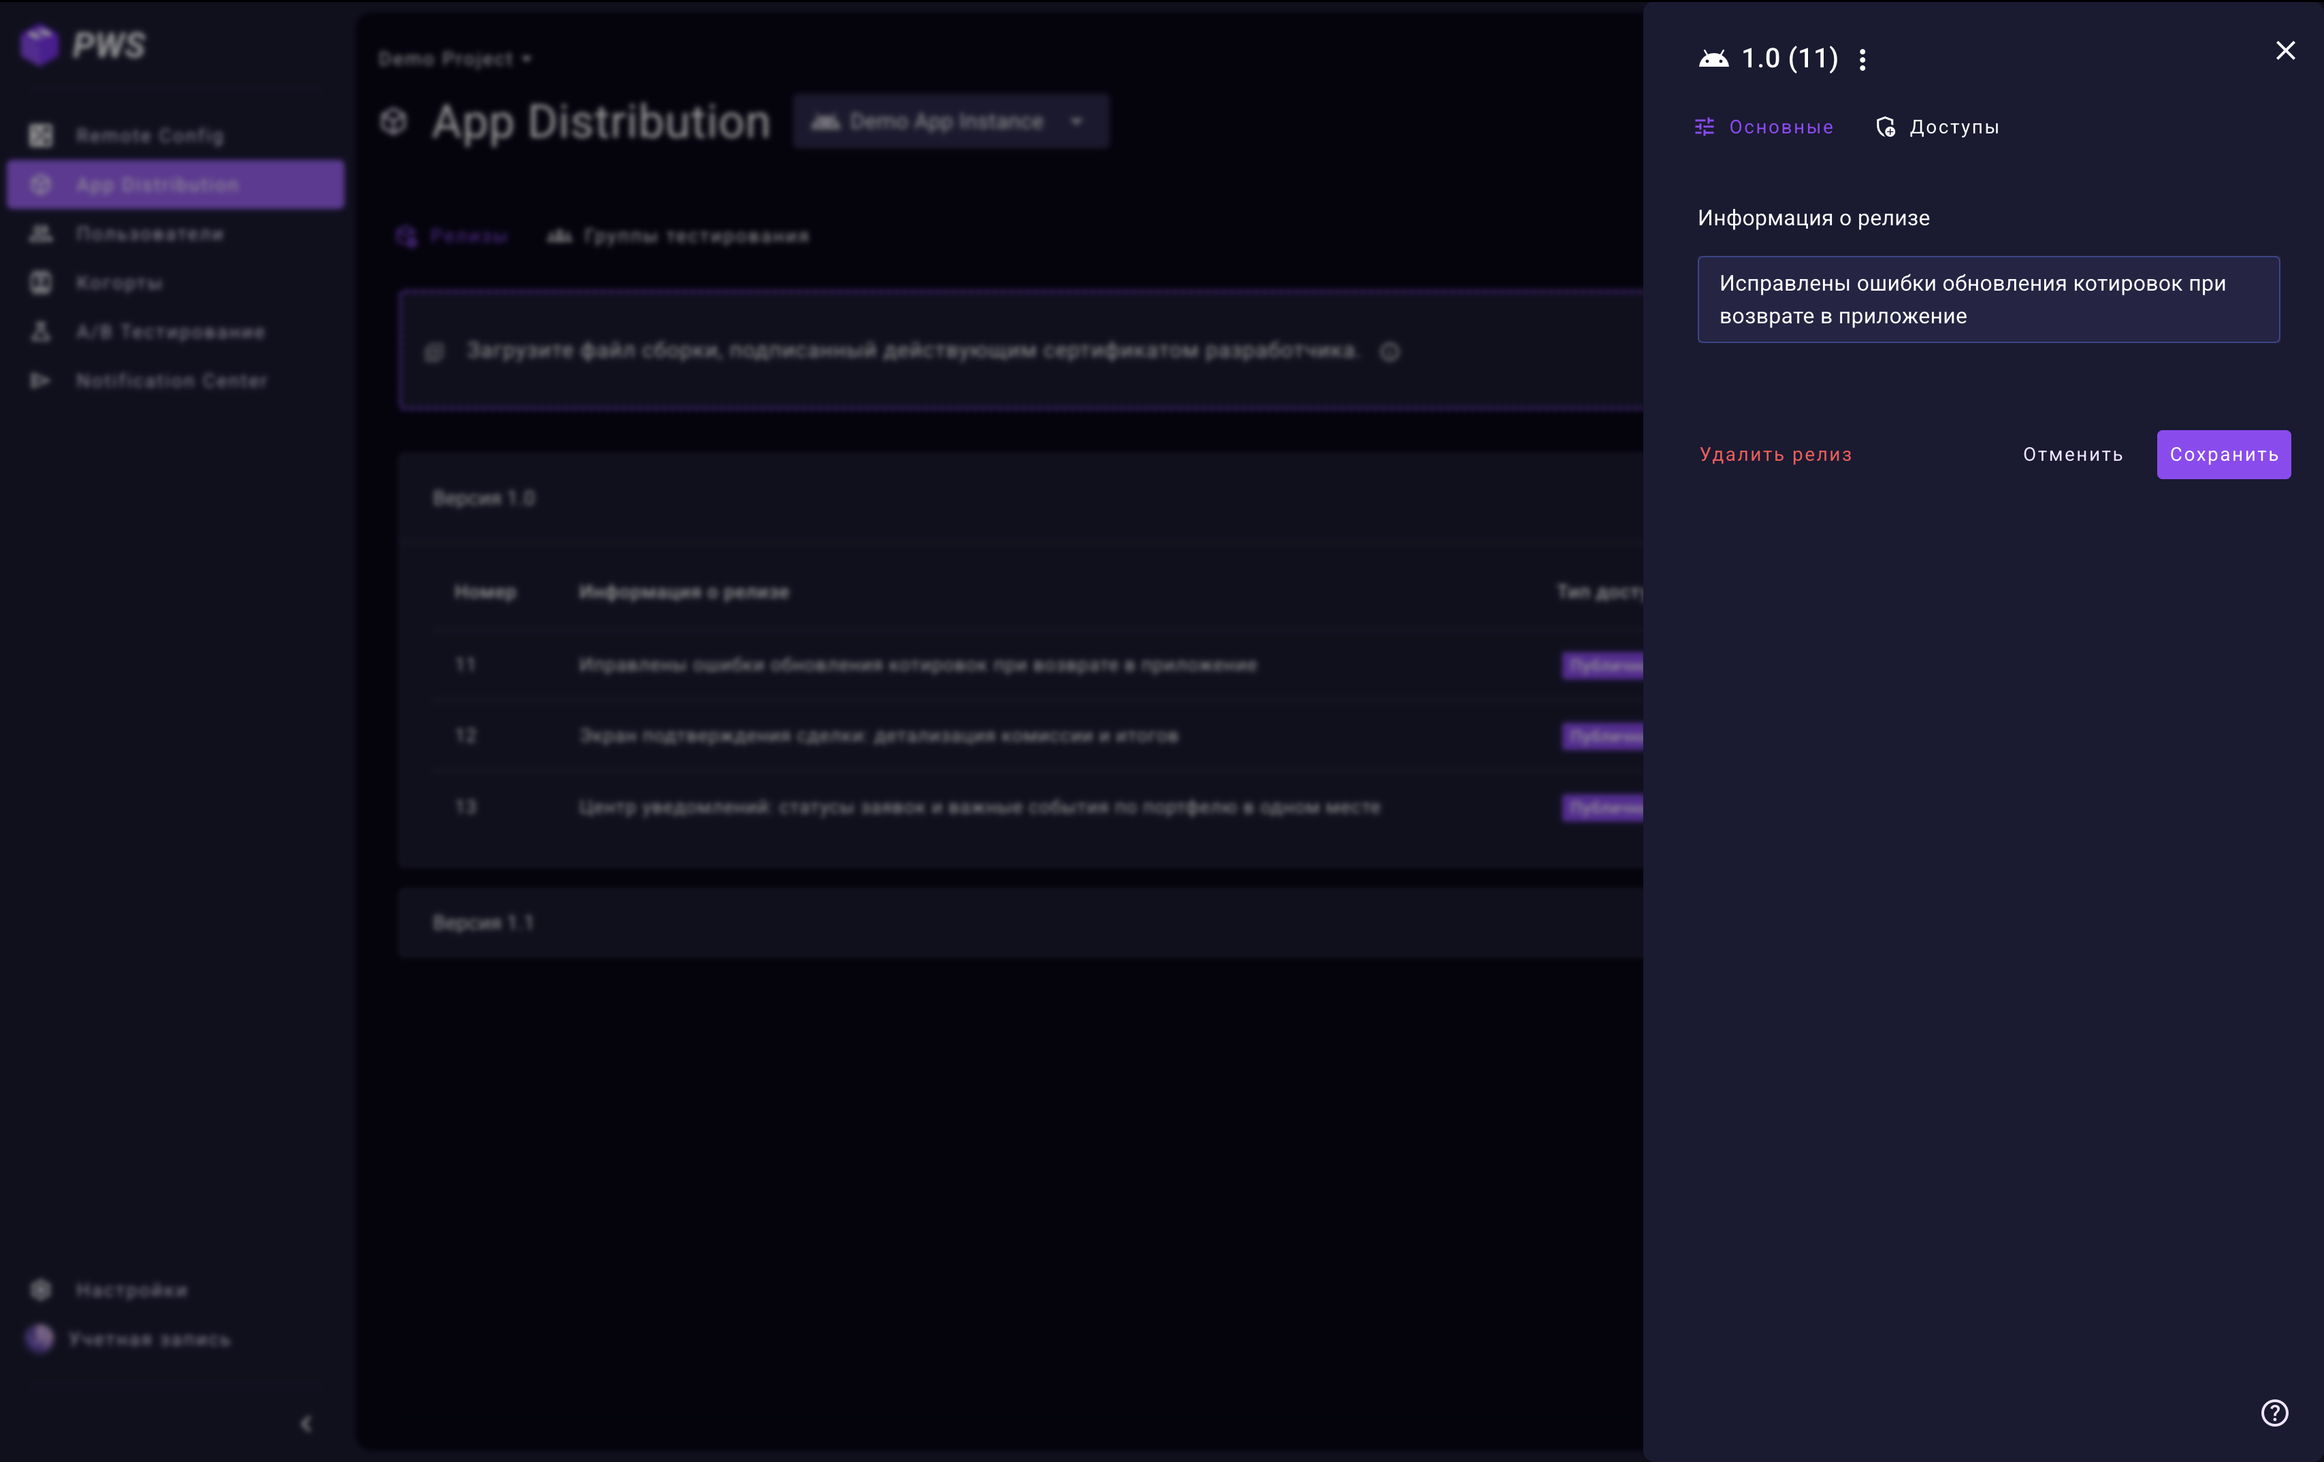The width and height of the screenshot is (2324, 1462).
Task: Expand the Версия 1.1 section
Action: click(483, 922)
